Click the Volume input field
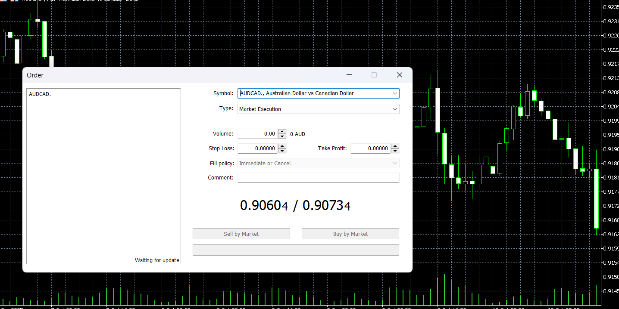 (257, 134)
